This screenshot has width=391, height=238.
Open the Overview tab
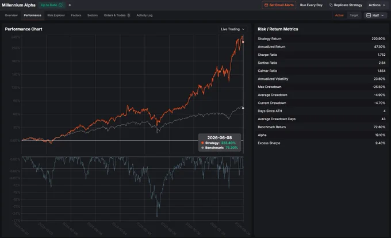pyautogui.click(x=11, y=15)
